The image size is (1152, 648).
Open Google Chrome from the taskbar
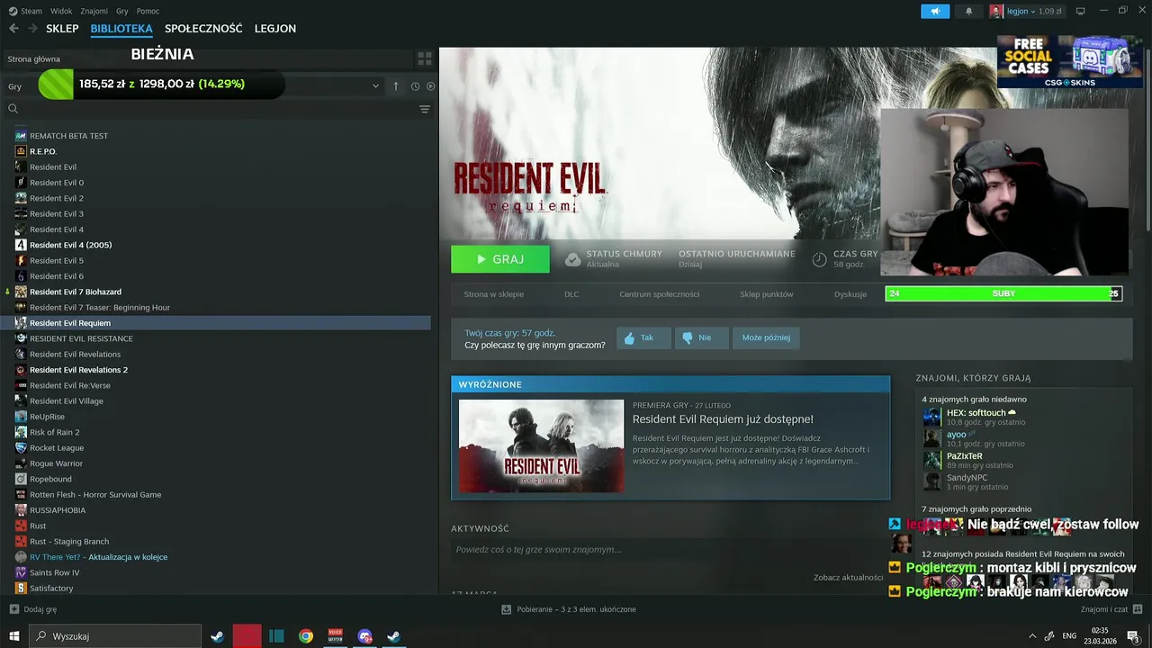click(x=306, y=636)
